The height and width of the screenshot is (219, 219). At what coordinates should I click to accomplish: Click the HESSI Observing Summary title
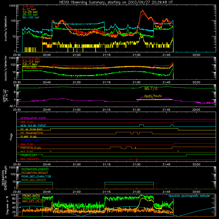[x=116, y=2]
